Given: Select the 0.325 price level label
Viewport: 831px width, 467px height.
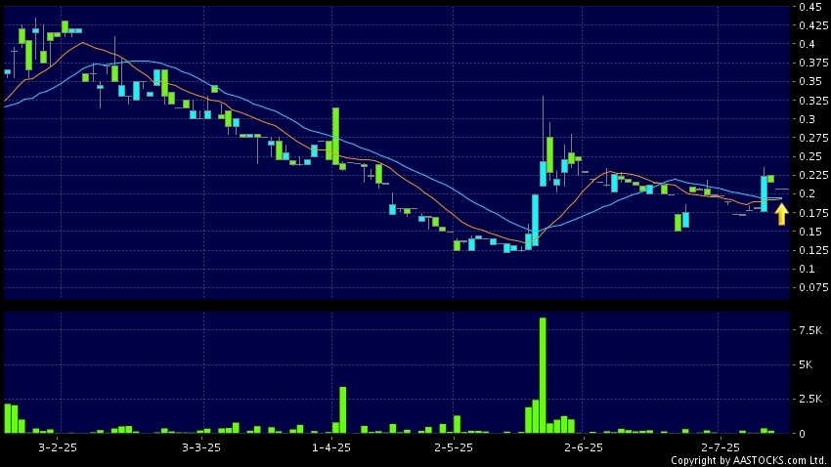Looking at the screenshot, I should (813, 101).
